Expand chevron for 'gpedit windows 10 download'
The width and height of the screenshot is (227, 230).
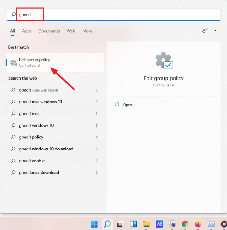point(97,149)
